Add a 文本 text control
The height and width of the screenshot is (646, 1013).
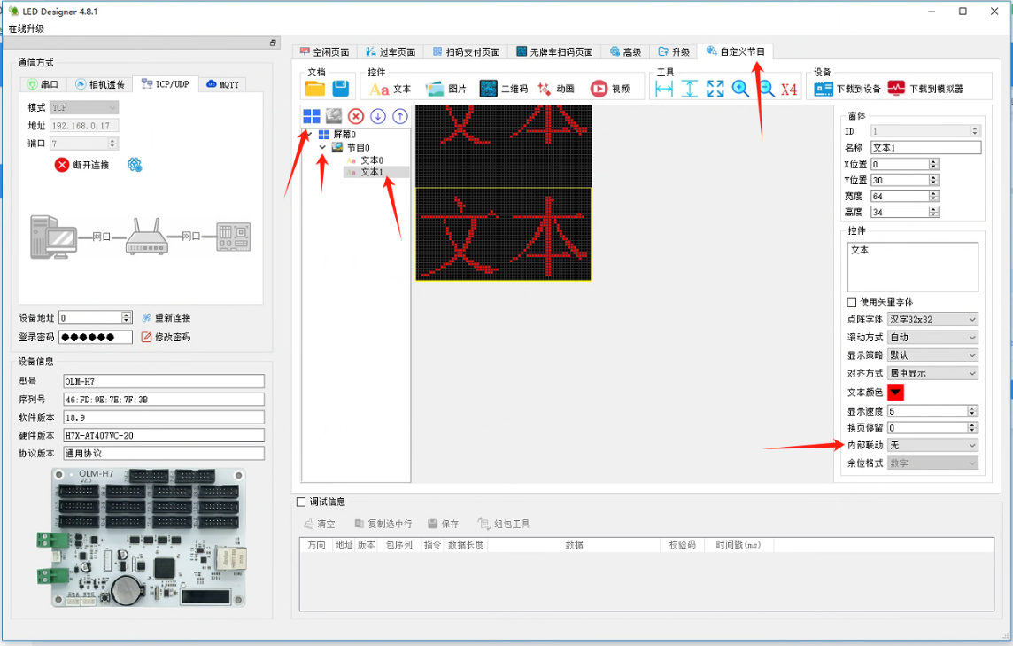[390, 90]
